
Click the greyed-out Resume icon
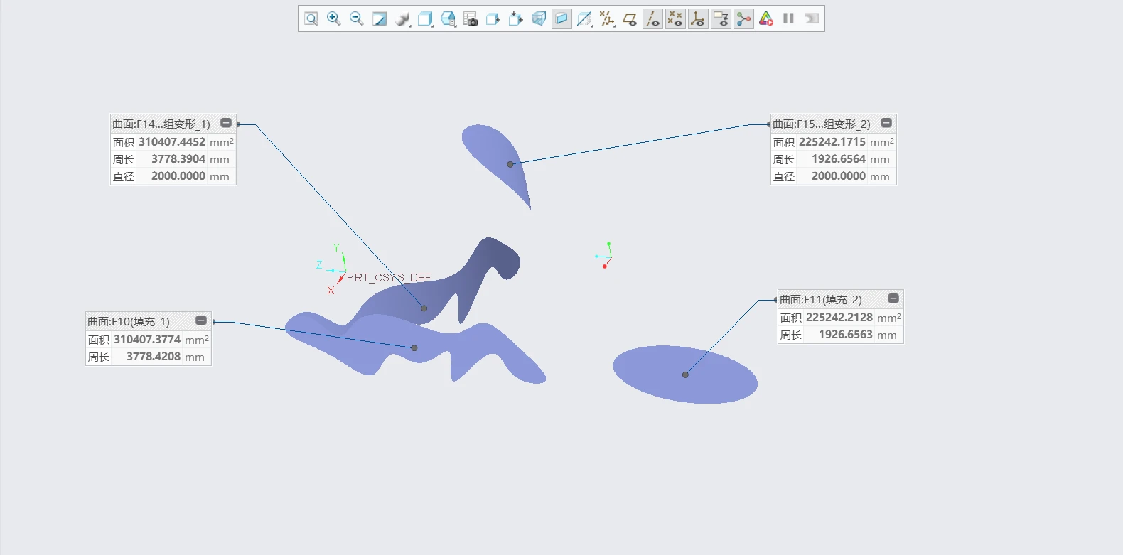pos(811,18)
